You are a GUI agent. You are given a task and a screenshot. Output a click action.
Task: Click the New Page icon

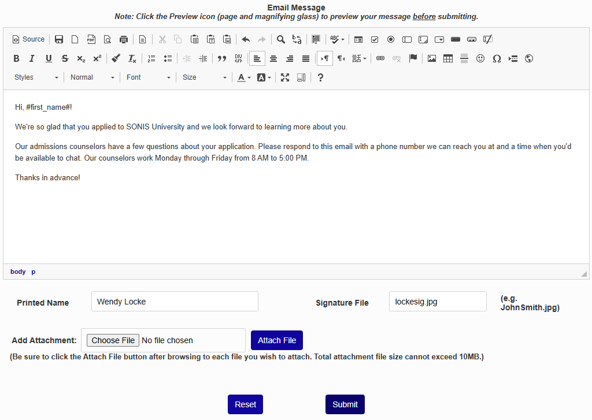[x=75, y=39]
